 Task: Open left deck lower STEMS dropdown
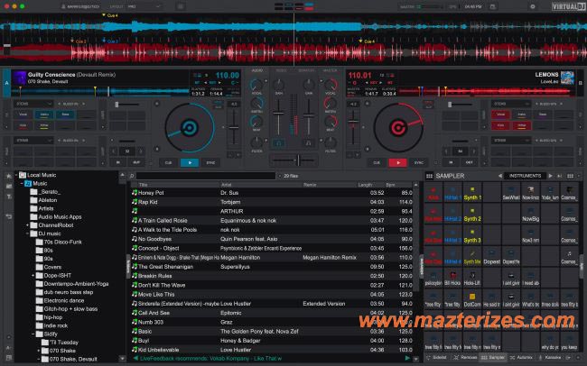(x=33, y=141)
